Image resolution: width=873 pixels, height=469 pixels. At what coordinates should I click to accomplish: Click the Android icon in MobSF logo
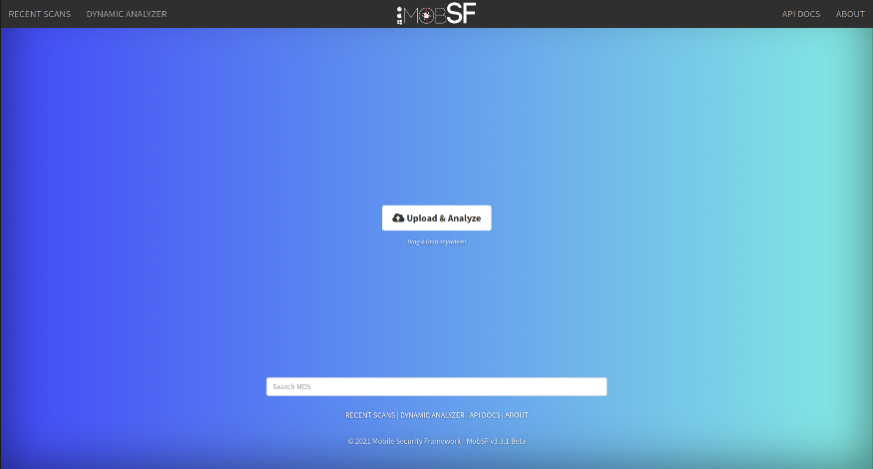[x=400, y=8]
